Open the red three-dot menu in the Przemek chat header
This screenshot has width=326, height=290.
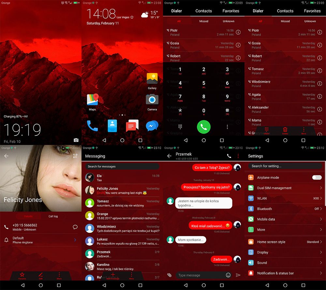238,156
